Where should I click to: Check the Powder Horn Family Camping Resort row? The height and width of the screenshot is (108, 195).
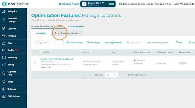point(35,63)
